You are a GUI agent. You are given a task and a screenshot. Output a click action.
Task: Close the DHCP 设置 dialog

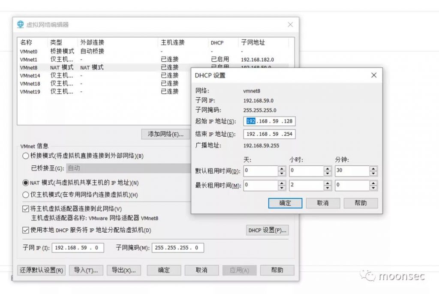point(374,75)
